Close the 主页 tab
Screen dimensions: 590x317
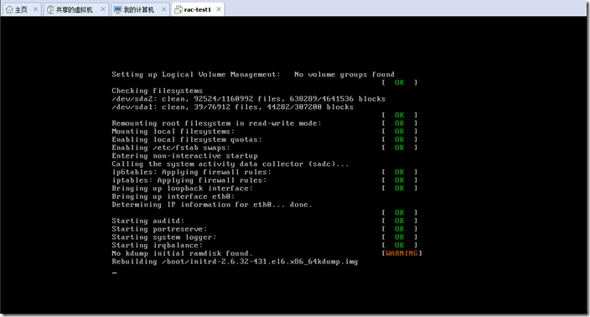click(35, 9)
